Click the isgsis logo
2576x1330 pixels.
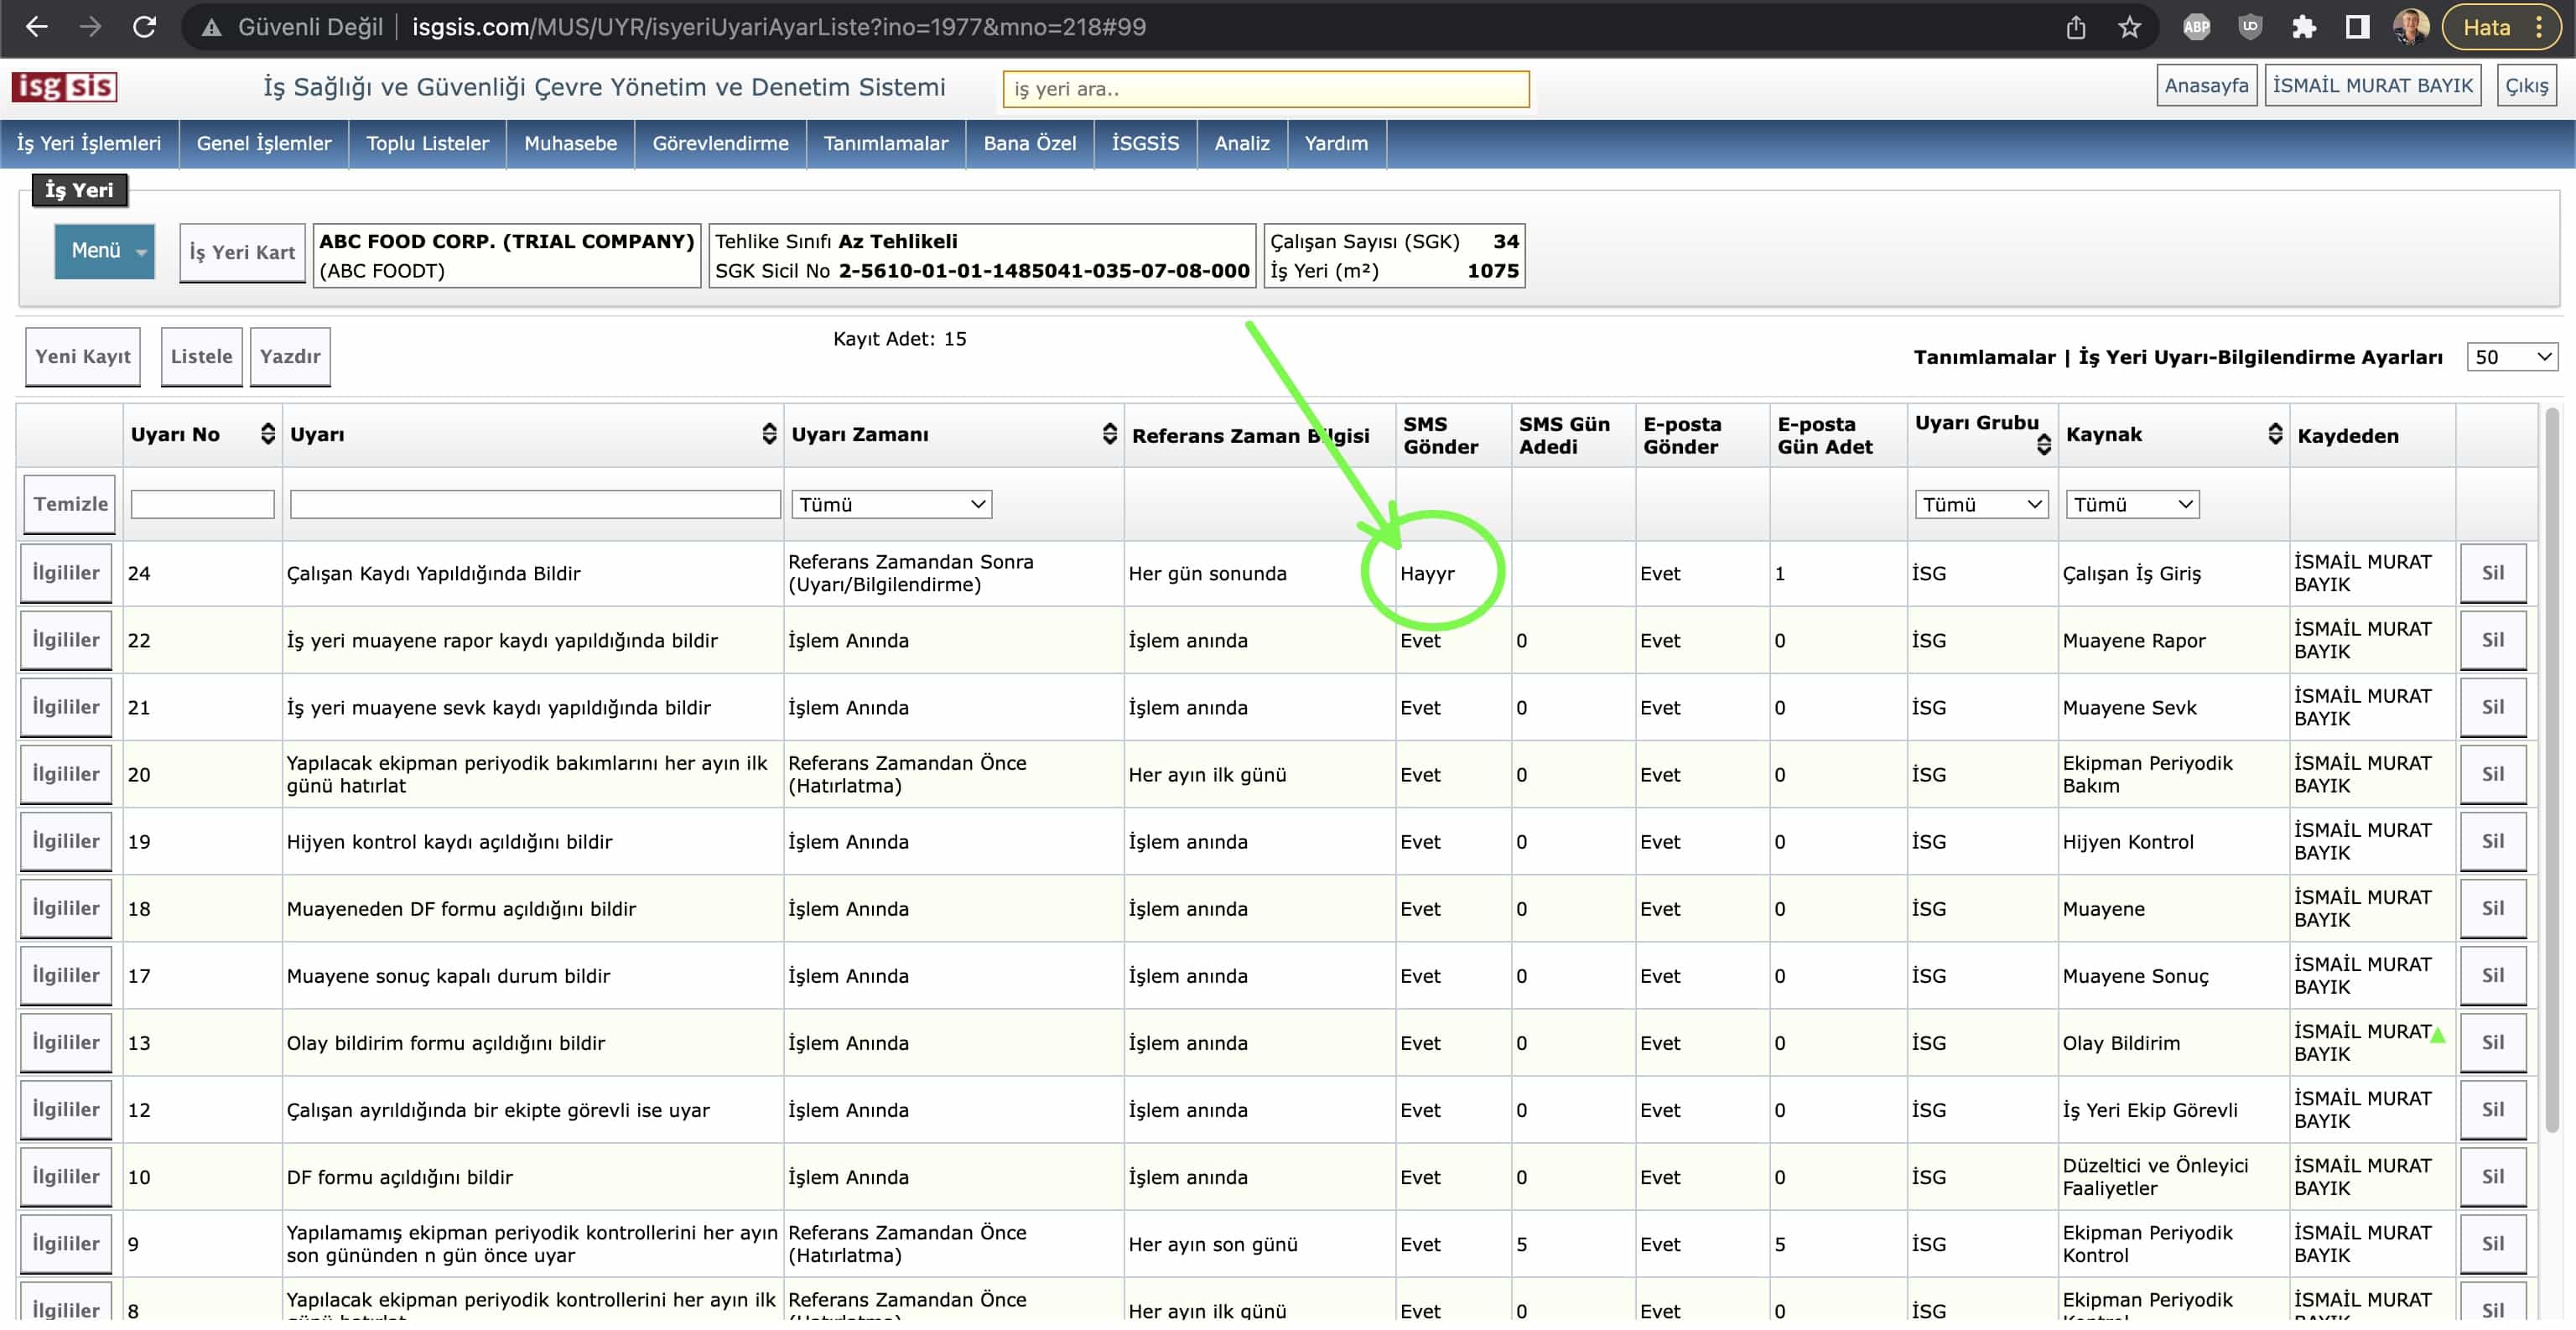[64, 87]
